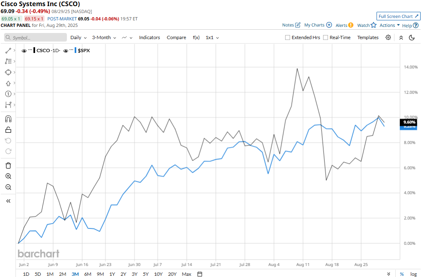Open the 1x1 grid layout dropdown

point(212,37)
